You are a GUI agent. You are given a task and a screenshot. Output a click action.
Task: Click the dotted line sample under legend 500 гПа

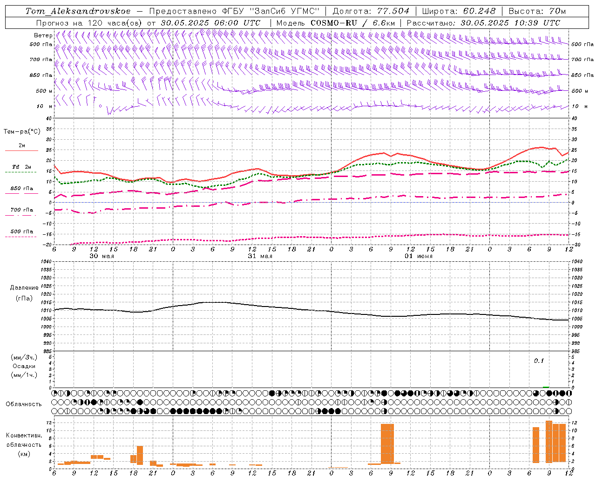(21, 237)
